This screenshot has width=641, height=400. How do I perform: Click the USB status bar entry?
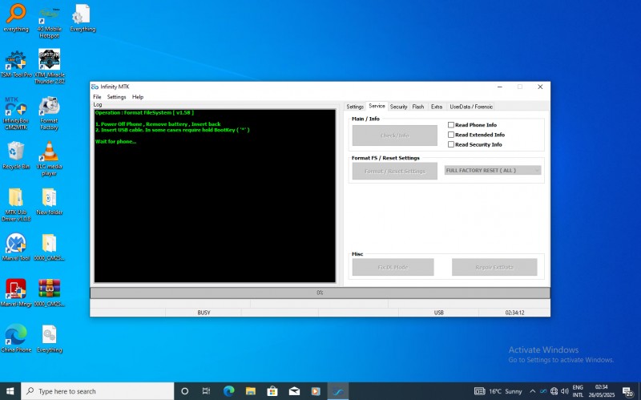pos(438,313)
